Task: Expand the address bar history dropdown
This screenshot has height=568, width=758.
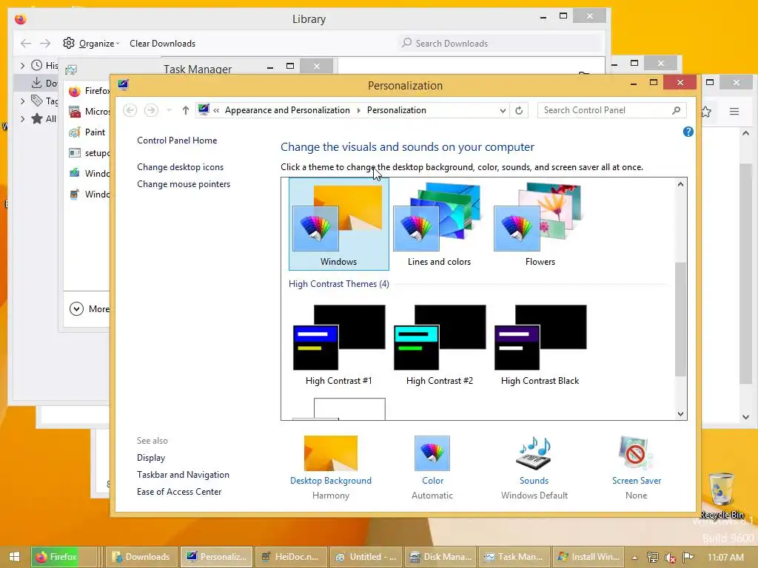Action: click(503, 111)
